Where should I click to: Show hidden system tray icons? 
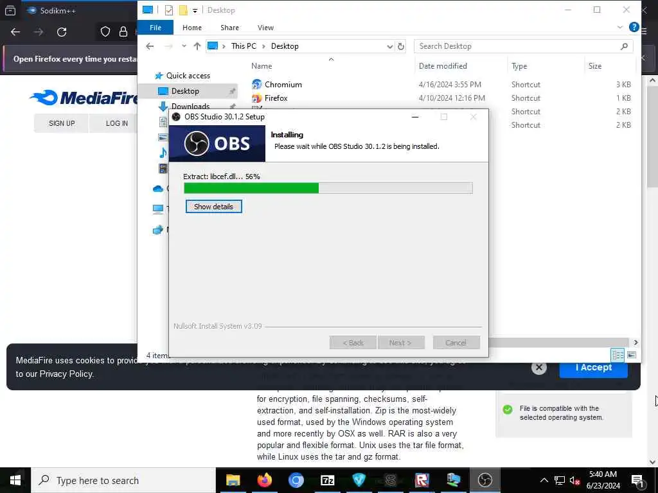[544, 480]
